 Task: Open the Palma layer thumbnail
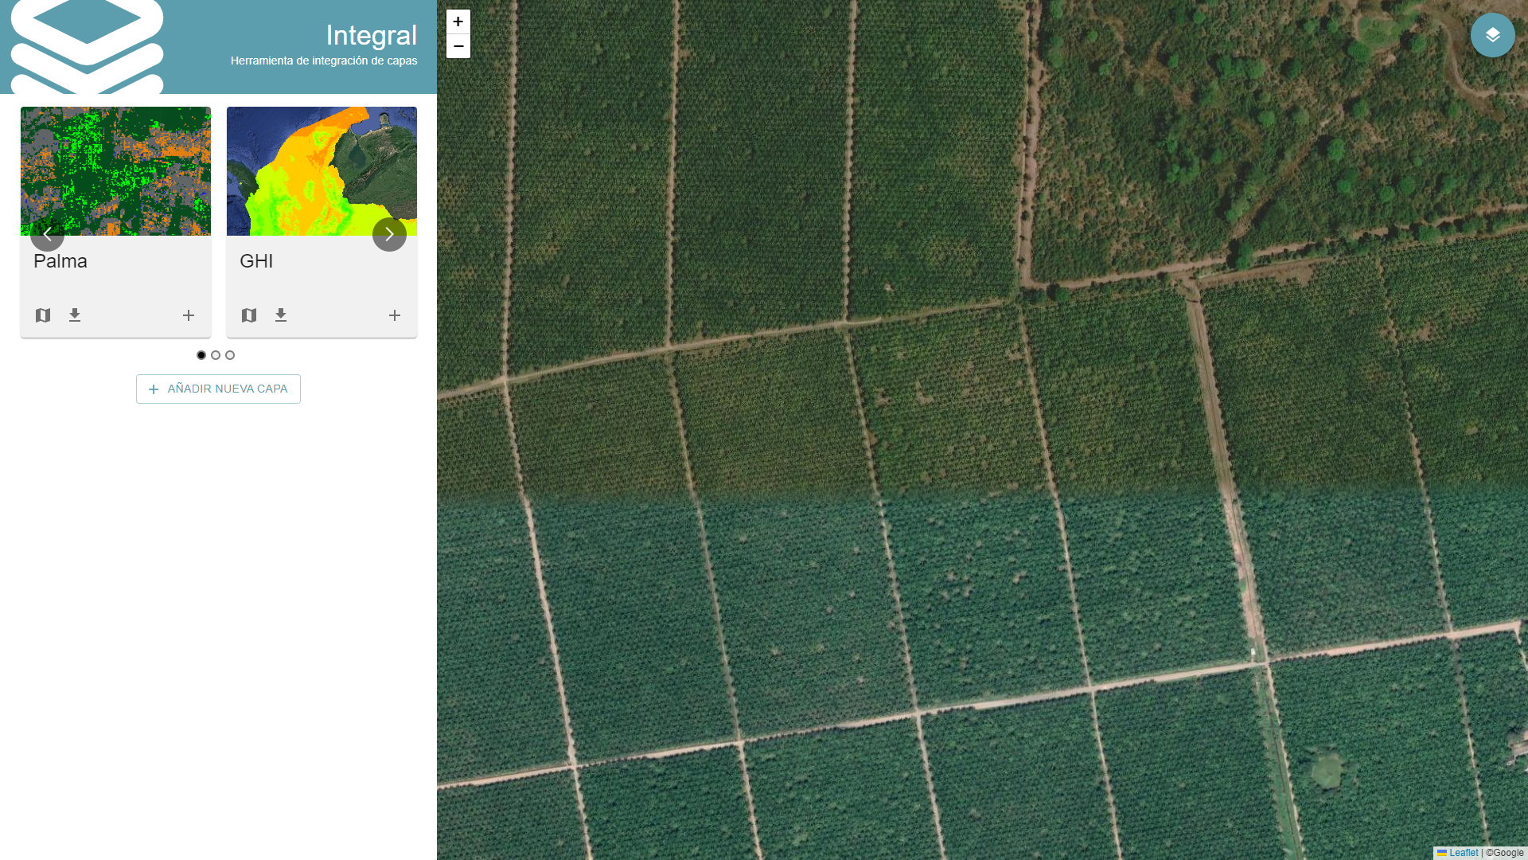tap(115, 171)
